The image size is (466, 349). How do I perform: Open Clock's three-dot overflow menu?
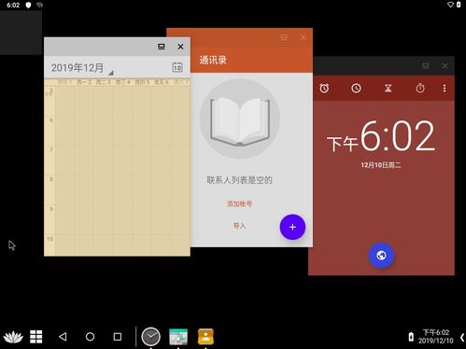point(445,89)
